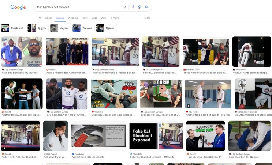The image size is (272, 165).
Task: Open 'Fake BJJ Black Belt Jay Queiroz' link
Action: [x=20, y=73]
